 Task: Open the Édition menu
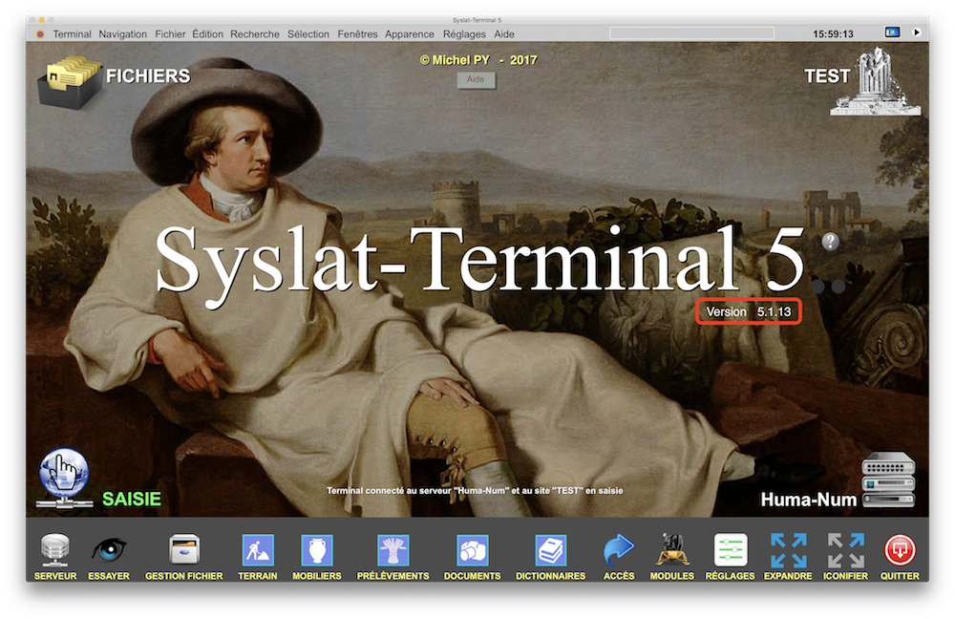(207, 34)
